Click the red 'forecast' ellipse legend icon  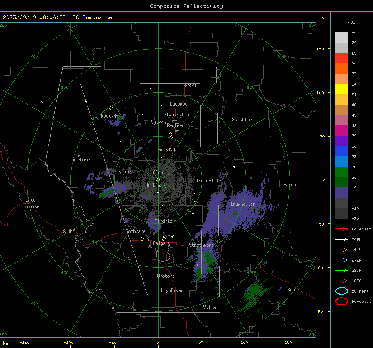point(342,301)
